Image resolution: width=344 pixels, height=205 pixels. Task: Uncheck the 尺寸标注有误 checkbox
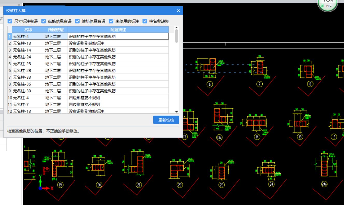coord(10,21)
